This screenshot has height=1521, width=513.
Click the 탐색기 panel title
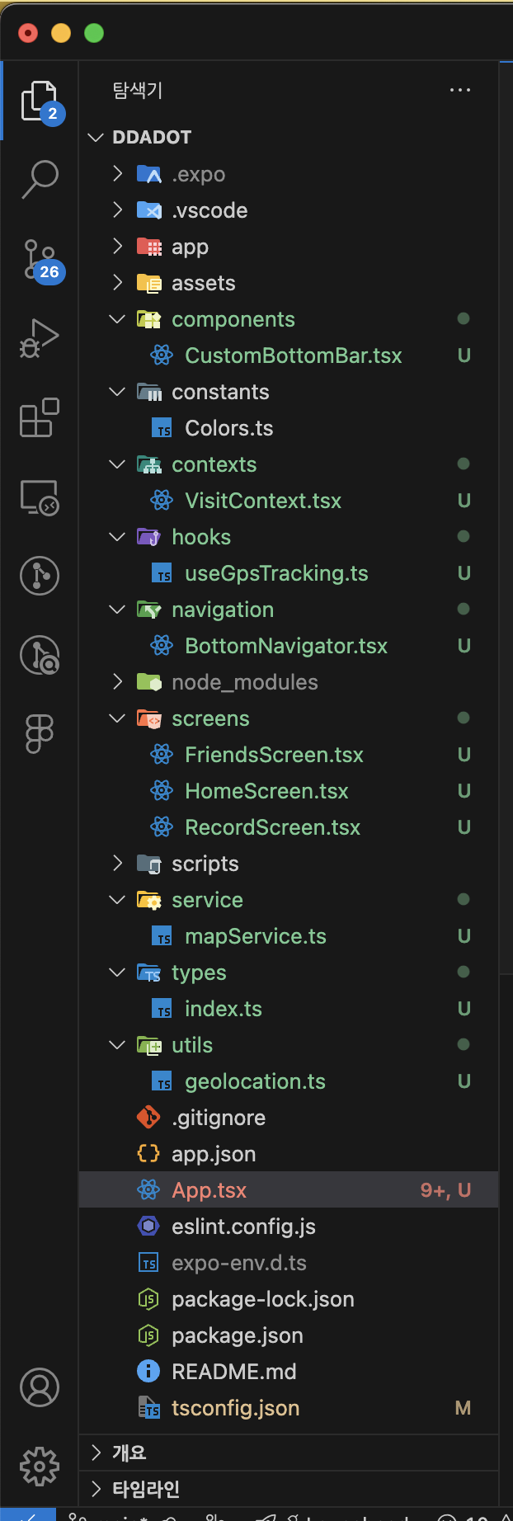click(138, 90)
